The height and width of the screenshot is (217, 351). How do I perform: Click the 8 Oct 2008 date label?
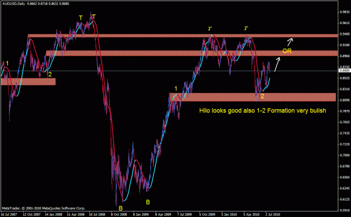coord(120,214)
